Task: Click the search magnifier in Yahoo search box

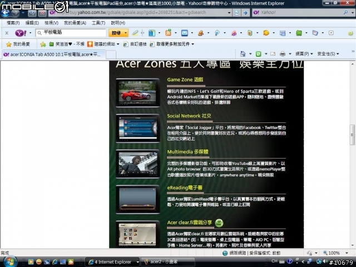Action: [345, 12]
